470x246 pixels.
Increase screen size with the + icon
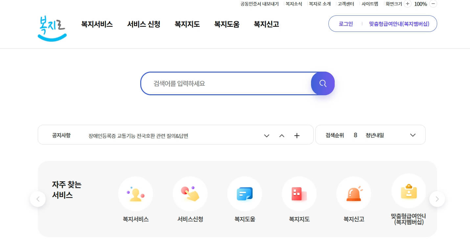pyautogui.click(x=407, y=4)
